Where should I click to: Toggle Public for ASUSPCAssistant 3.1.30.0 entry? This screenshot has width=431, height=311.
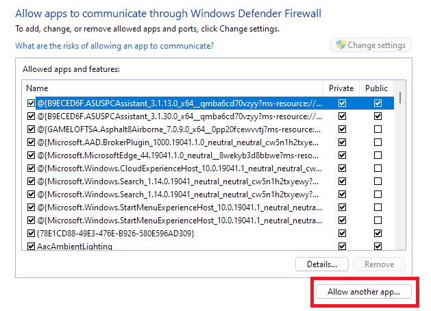(378, 116)
